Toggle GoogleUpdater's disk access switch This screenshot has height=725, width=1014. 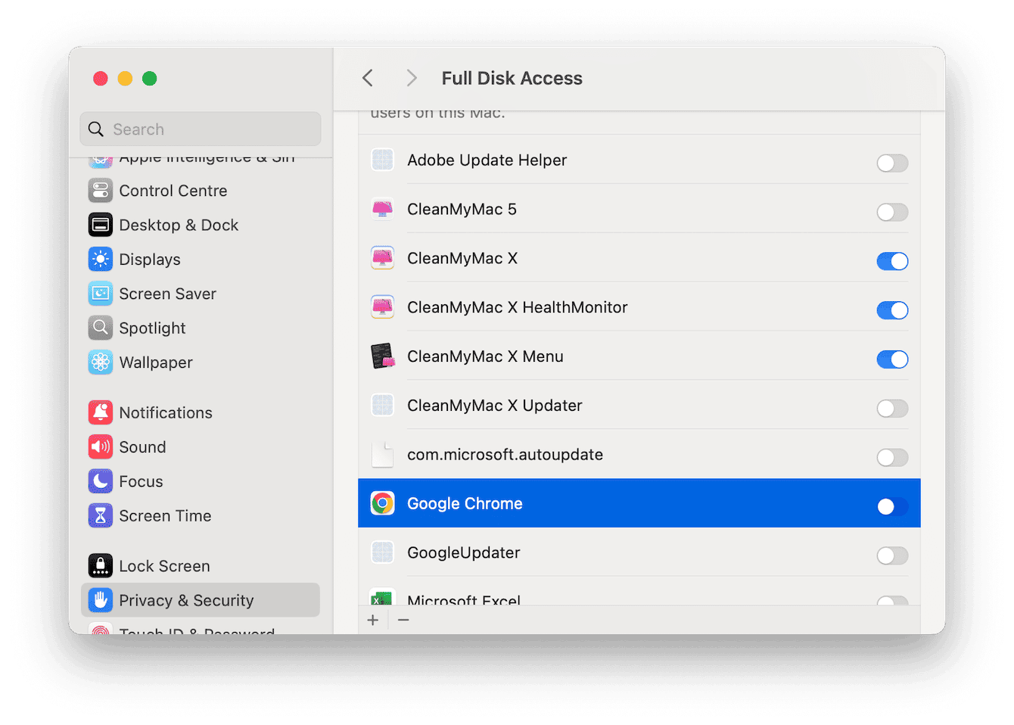point(892,555)
